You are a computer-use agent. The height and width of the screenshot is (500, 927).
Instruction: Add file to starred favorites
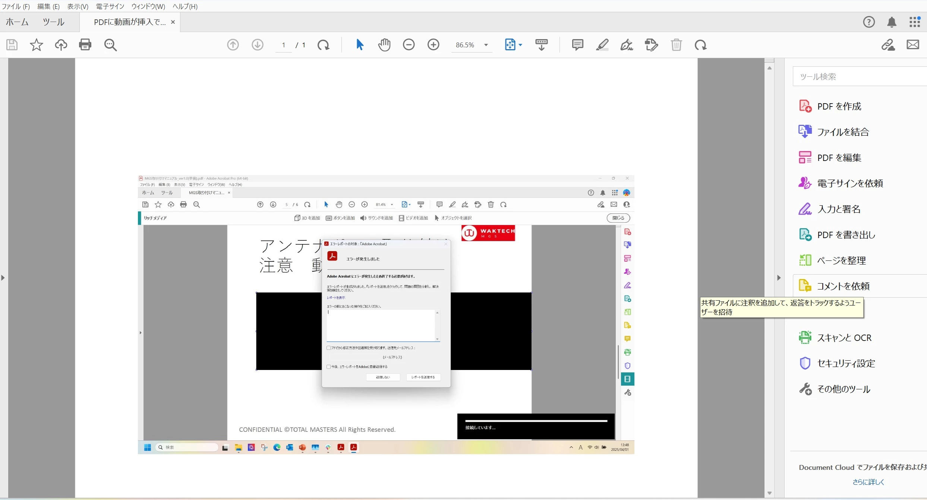click(37, 45)
